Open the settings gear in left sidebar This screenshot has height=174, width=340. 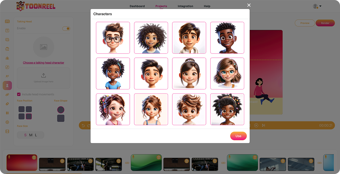pos(7,122)
